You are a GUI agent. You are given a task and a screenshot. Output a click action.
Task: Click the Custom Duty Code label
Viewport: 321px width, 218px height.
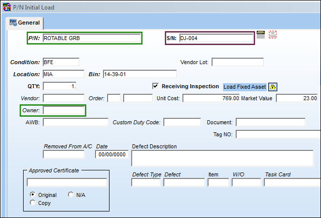click(x=137, y=122)
